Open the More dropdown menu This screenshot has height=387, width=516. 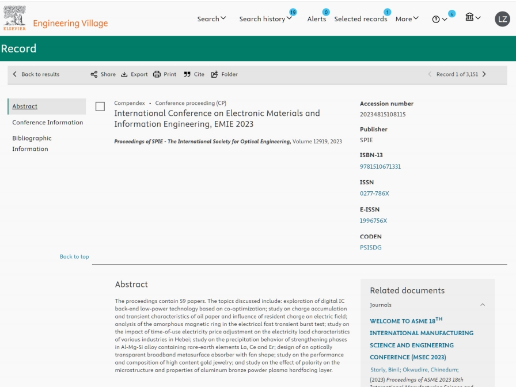coord(407,19)
